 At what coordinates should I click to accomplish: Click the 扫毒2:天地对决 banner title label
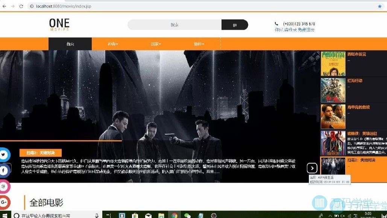[x=41, y=153]
